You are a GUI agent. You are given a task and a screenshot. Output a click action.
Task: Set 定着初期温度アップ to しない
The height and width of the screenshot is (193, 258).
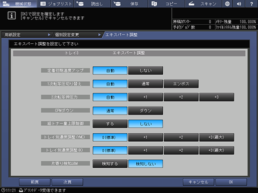click(146, 71)
